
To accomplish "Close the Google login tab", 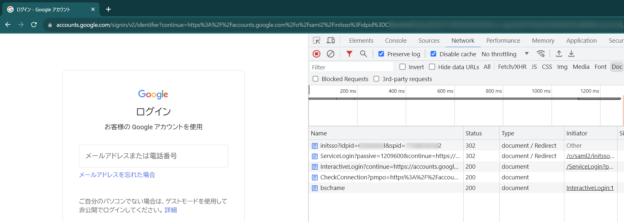I will [x=93, y=9].
